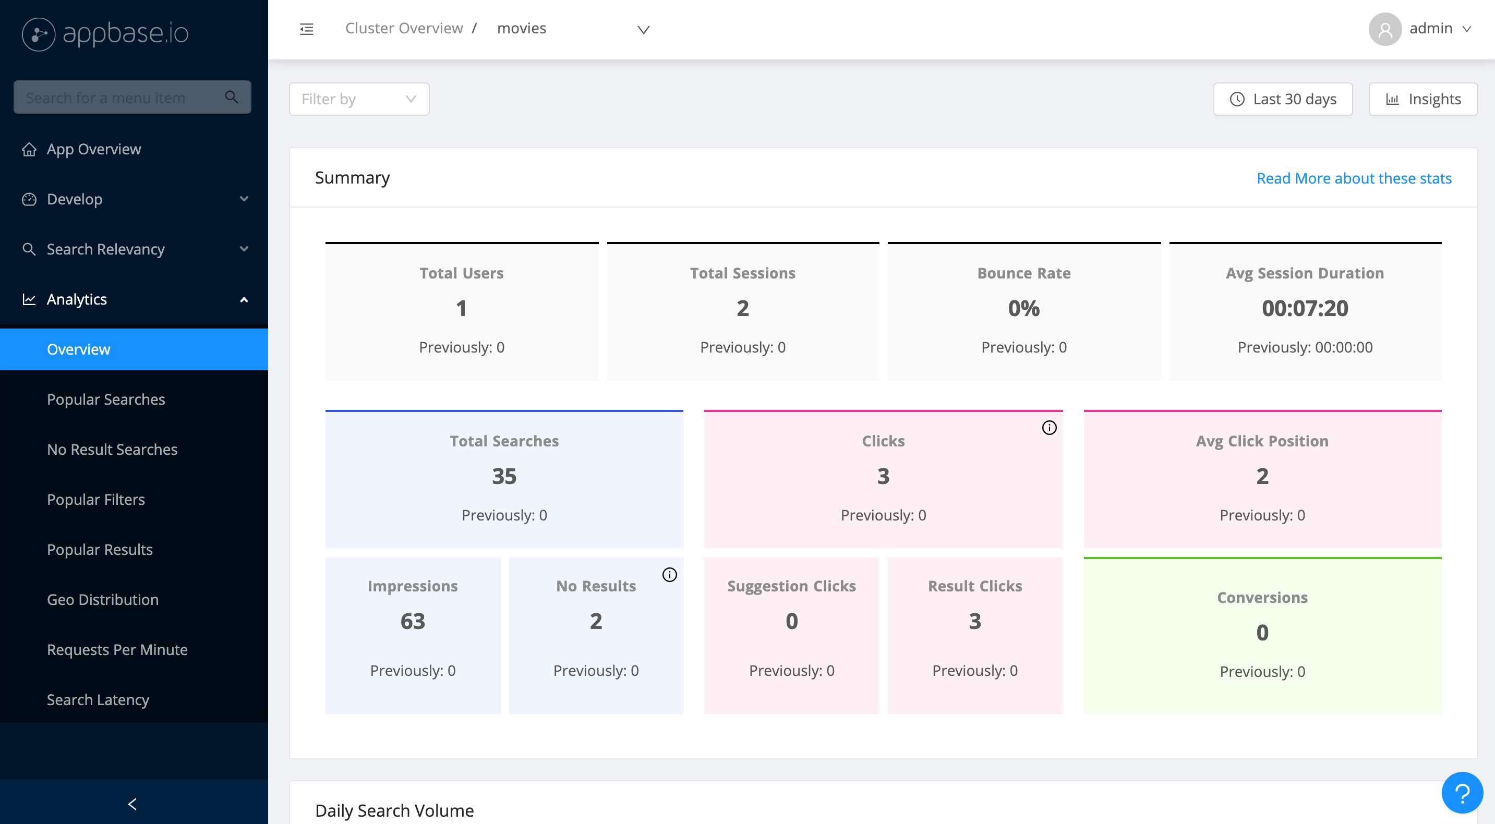Toggle the sidebar hamburger icon in top bar

coord(306,29)
